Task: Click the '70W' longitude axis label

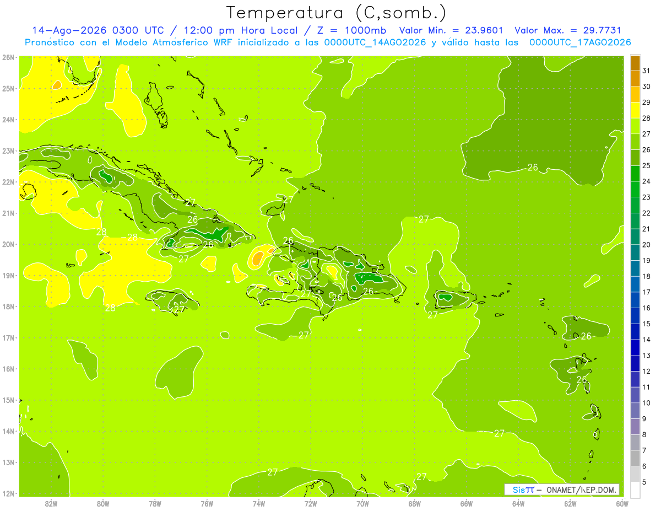Action: click(x=362, y=504)
